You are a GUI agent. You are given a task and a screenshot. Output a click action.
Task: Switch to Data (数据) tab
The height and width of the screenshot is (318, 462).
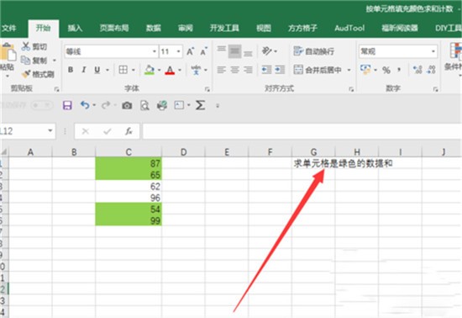tap(154, 28)
